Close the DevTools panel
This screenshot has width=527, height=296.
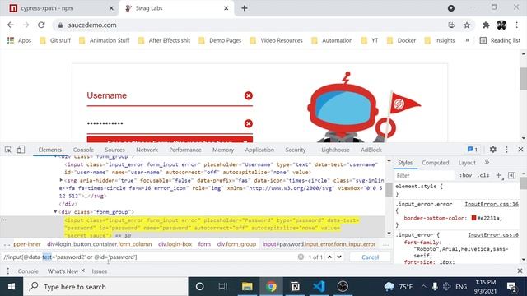point(520,150)
